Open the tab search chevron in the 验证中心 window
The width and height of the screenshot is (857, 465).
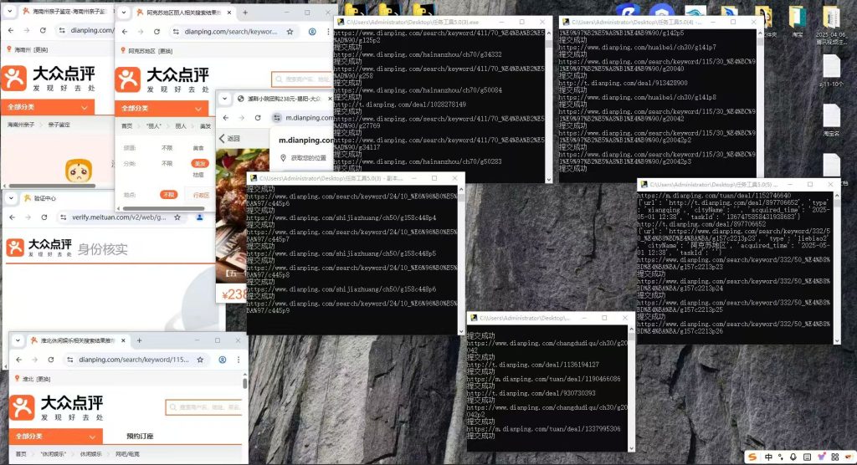pyautogui.click(x=11, y=198)
